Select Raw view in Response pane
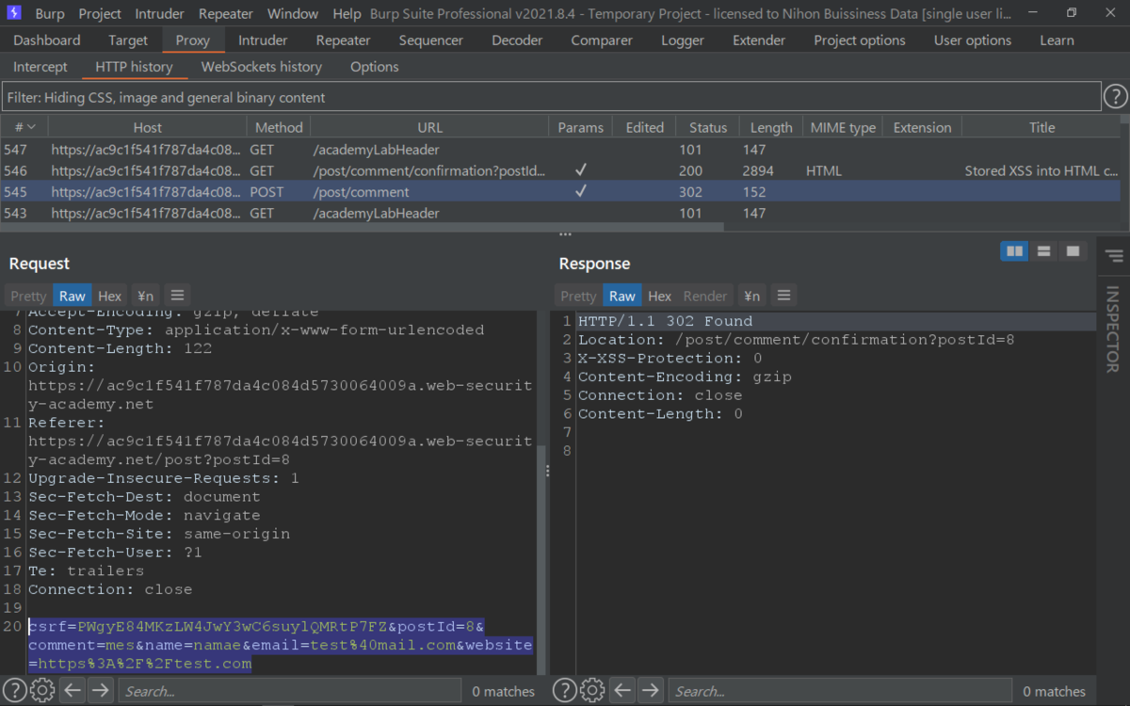This screenshot has width=1130, height=706. point(621,296)
